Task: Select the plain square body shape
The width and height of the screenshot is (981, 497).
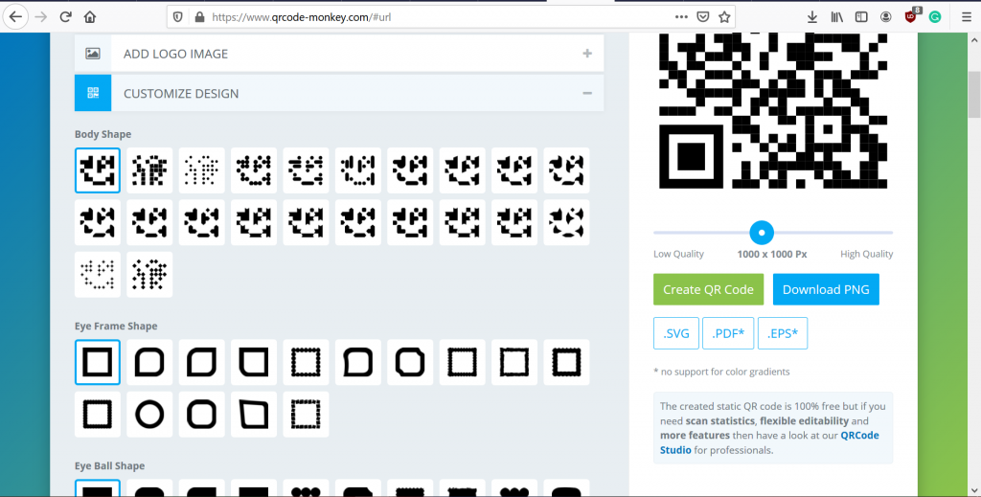Action: coord(98,170)
